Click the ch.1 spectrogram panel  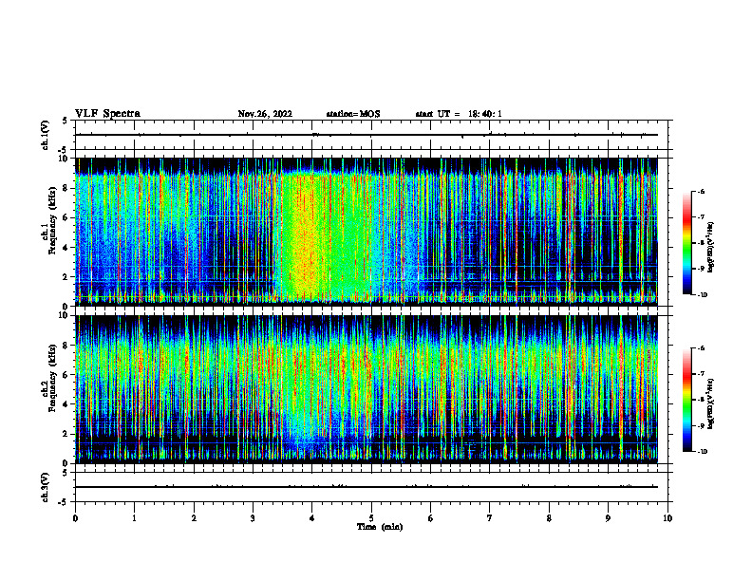[x=367, y=232]
